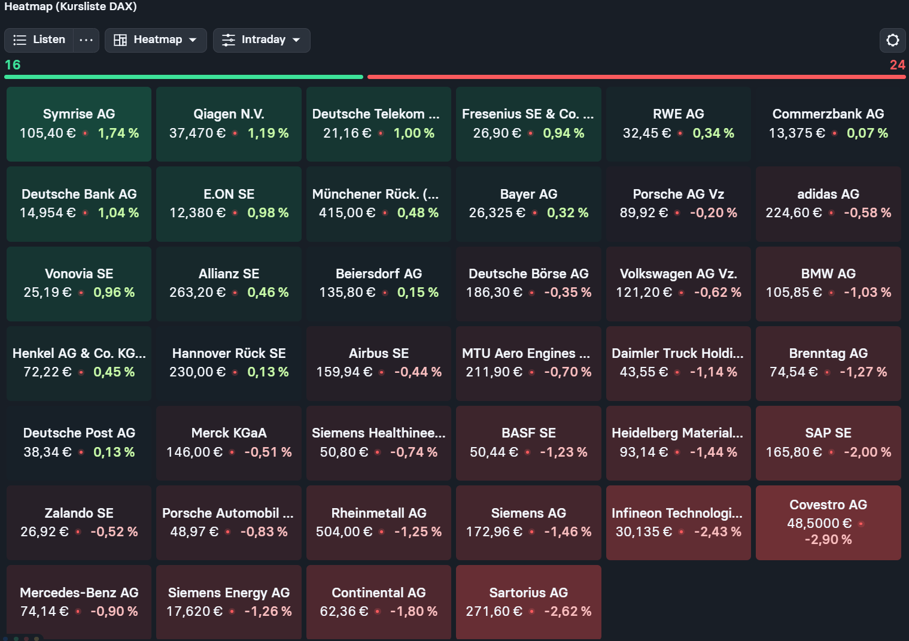Open the RWE AG tile
The image size is (909, 641).
pos(679,124)
